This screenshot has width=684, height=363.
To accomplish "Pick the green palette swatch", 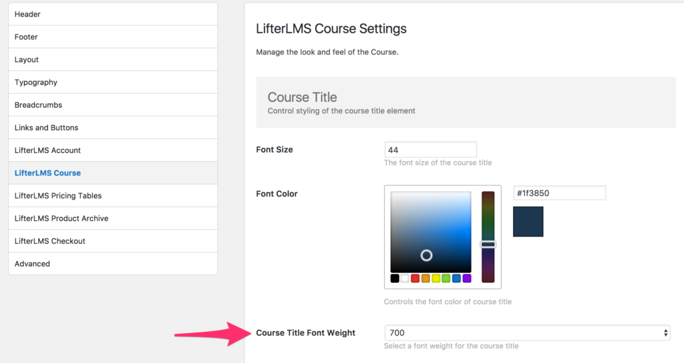I will [446, 278].
